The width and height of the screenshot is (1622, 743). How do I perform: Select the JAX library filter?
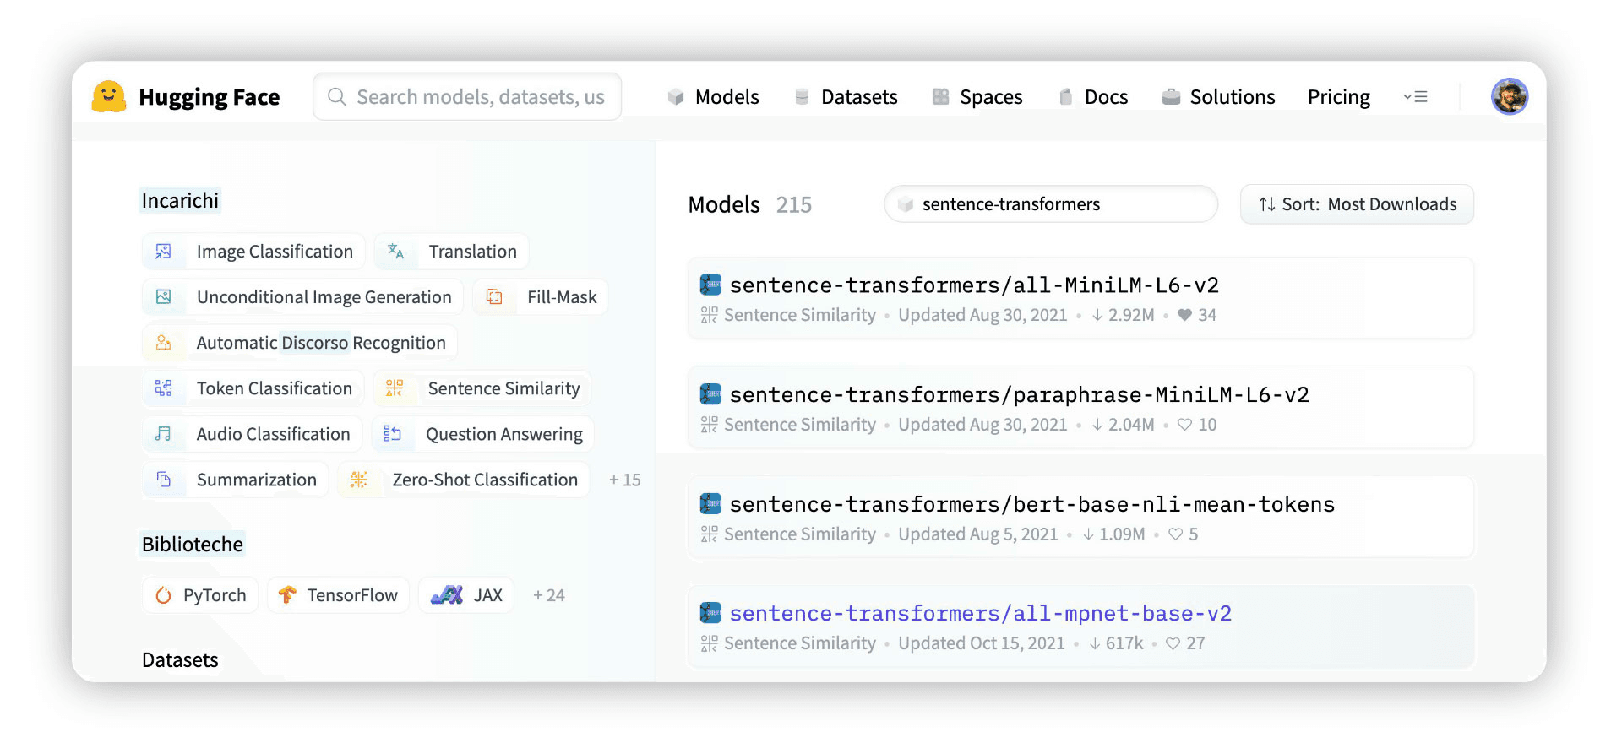(x=466, y=595)
